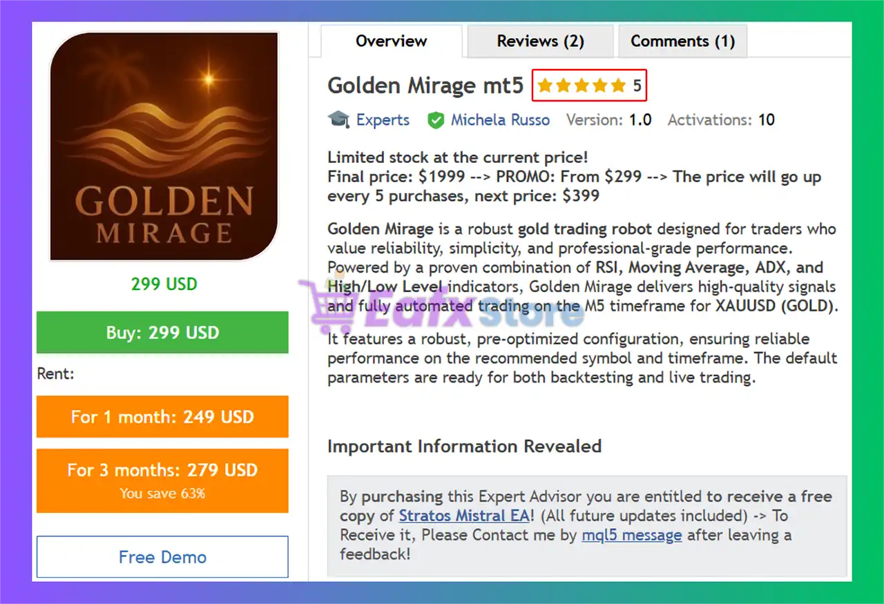Click the green 299 USD price under the logo
This screenshot has height=604, width=884.
[164, 284]
